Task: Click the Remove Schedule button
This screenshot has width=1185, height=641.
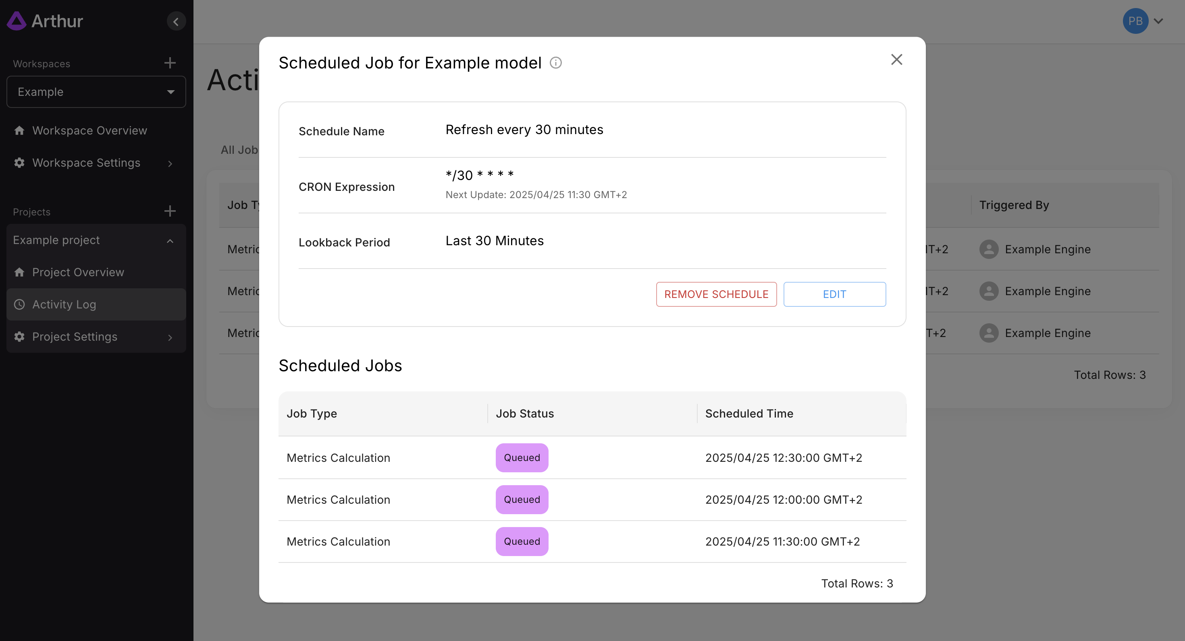Action: coord(716,294)
